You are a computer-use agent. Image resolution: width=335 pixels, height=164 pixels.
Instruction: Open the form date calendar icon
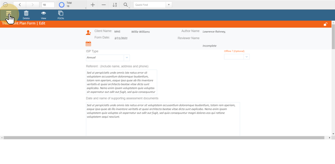click(88, 44)
